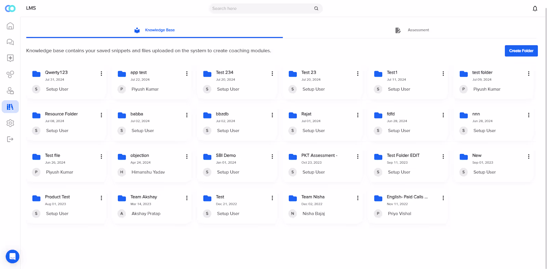The width and height of the screenshot is (547, 269).
Task: Open options menu for English- Paid Calls folder
Action: coord(443,198)
